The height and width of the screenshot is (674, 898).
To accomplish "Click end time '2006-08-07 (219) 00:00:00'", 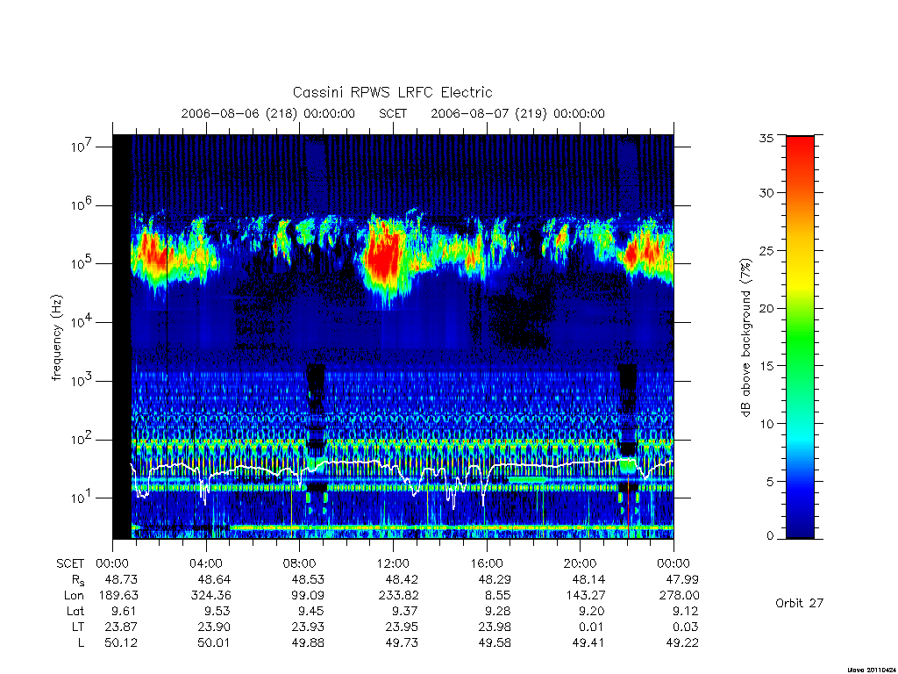I will 517,113.
